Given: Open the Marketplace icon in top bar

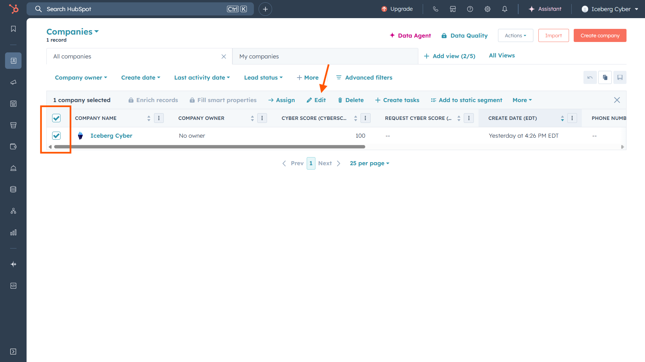Looking at the screenshot, I should (x=453, y=9).
